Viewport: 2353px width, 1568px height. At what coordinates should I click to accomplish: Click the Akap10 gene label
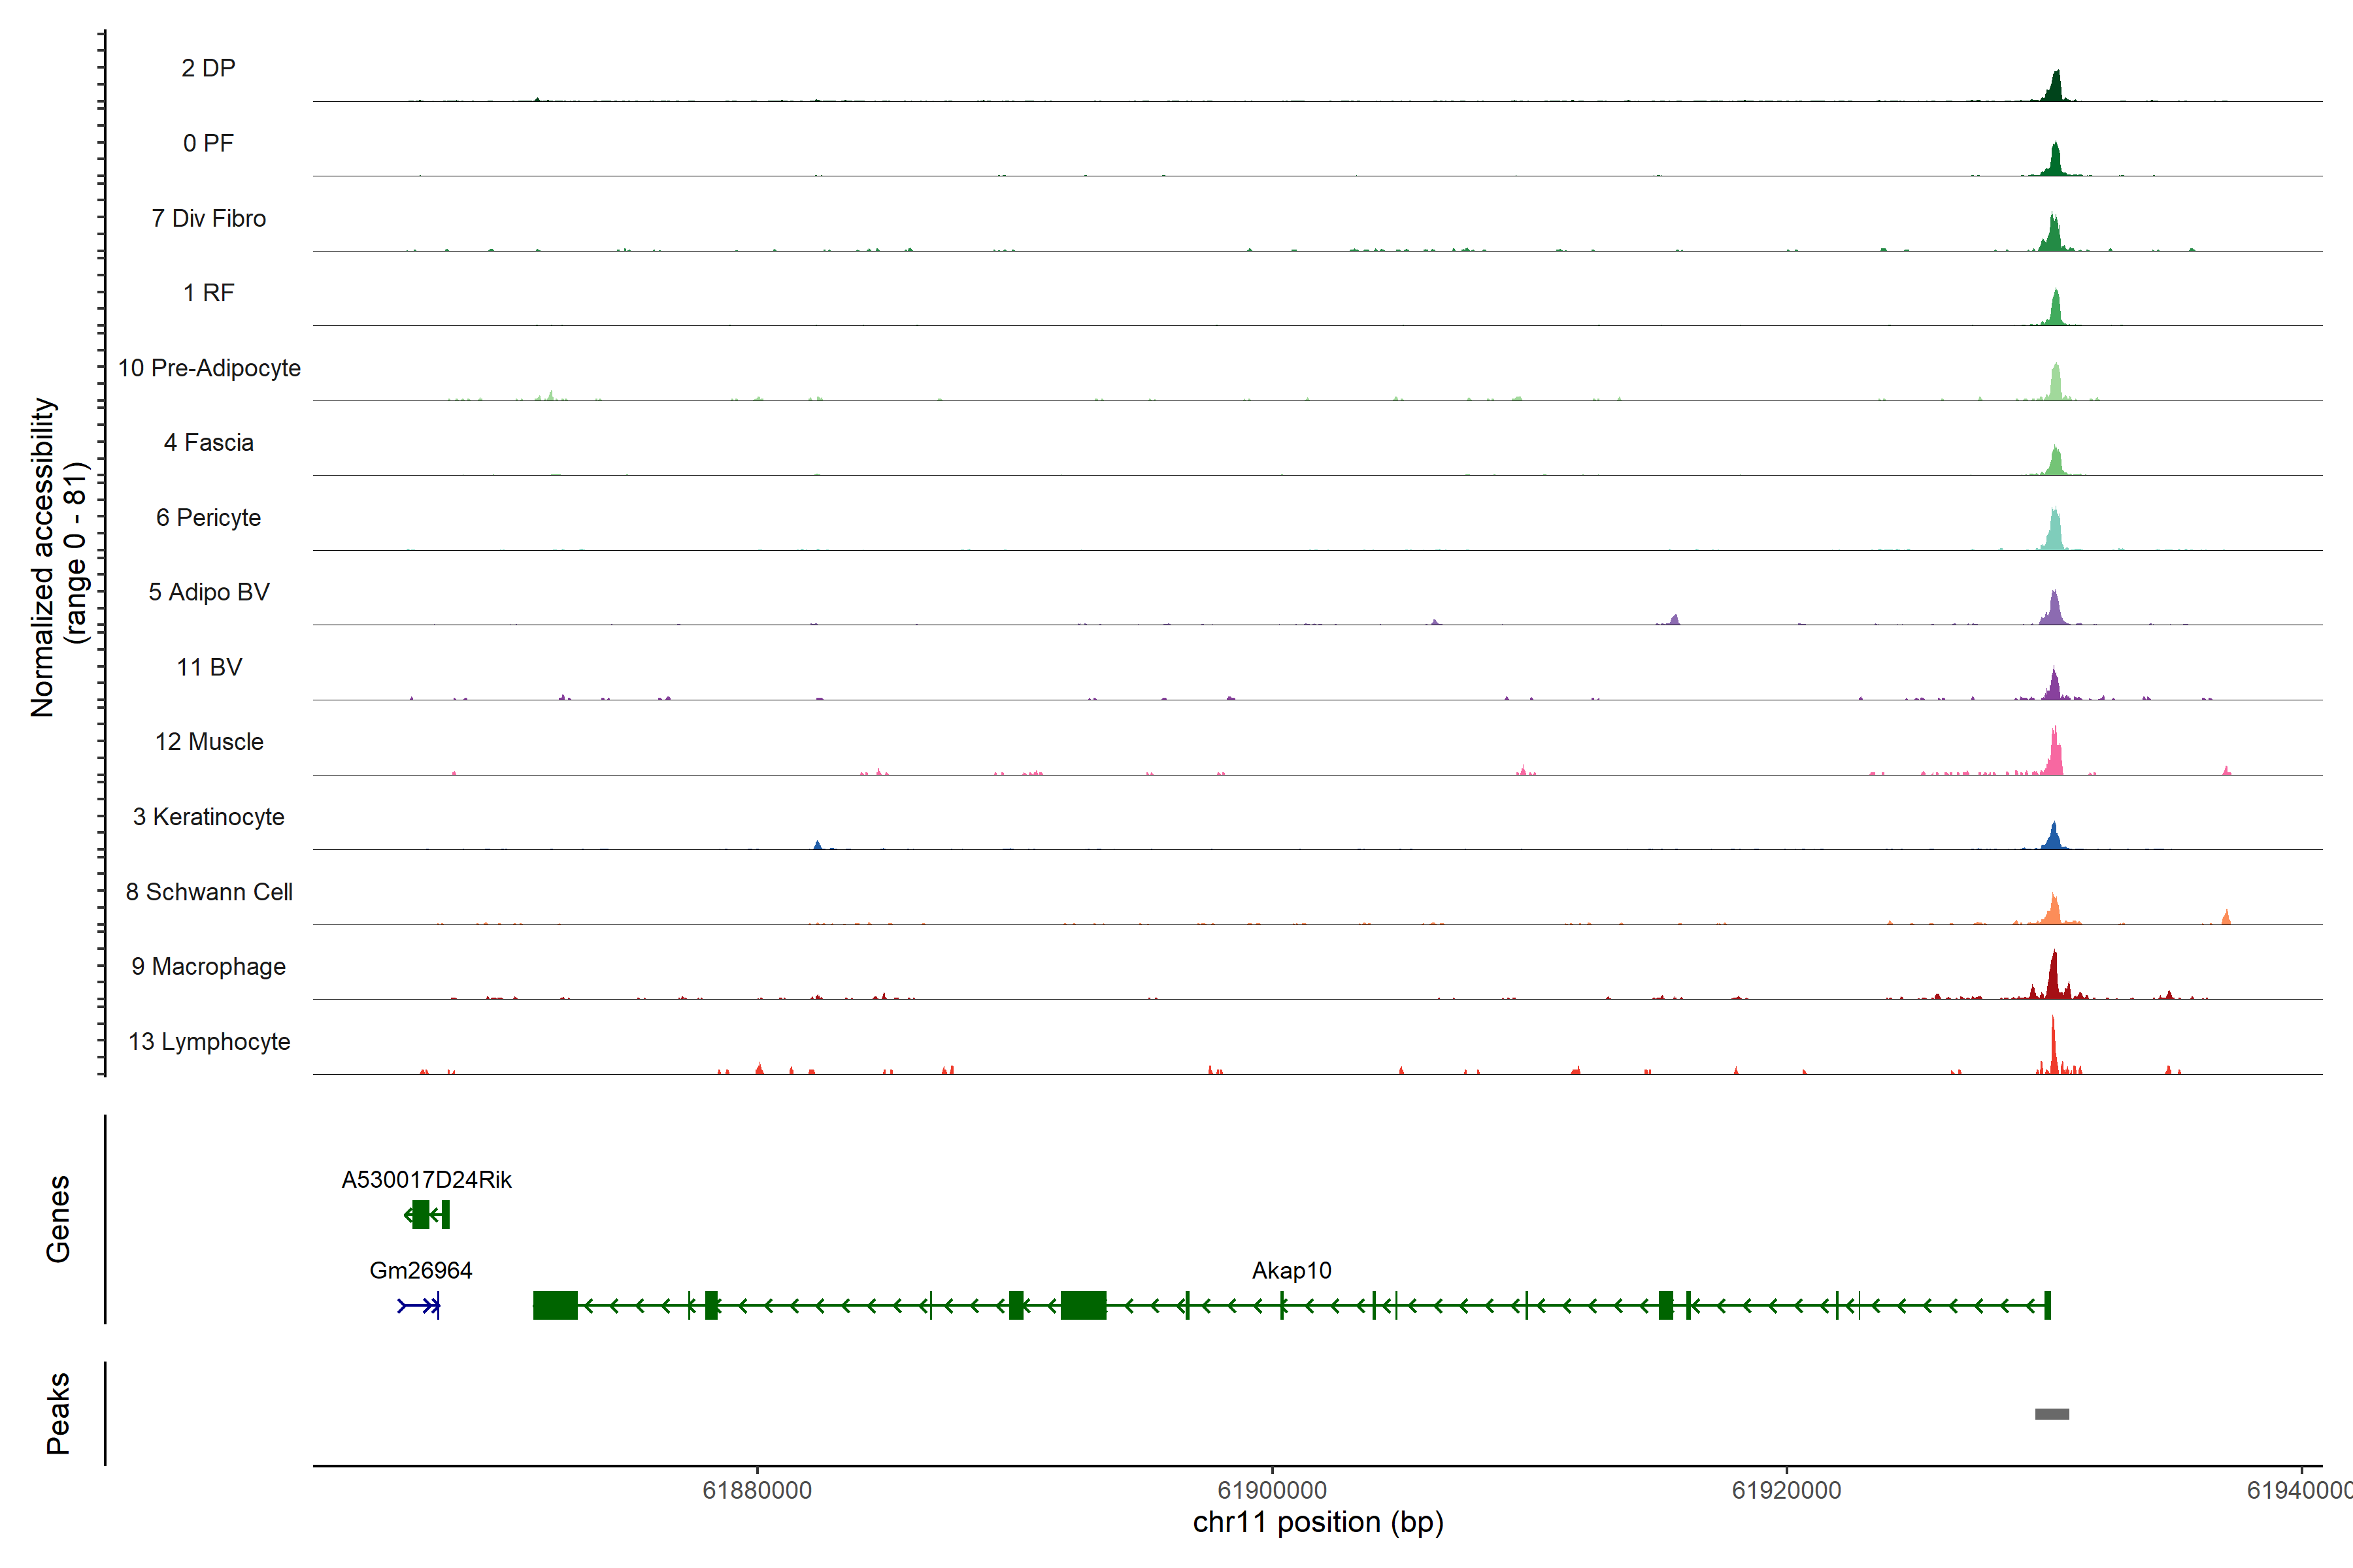pos(1290,1270)
